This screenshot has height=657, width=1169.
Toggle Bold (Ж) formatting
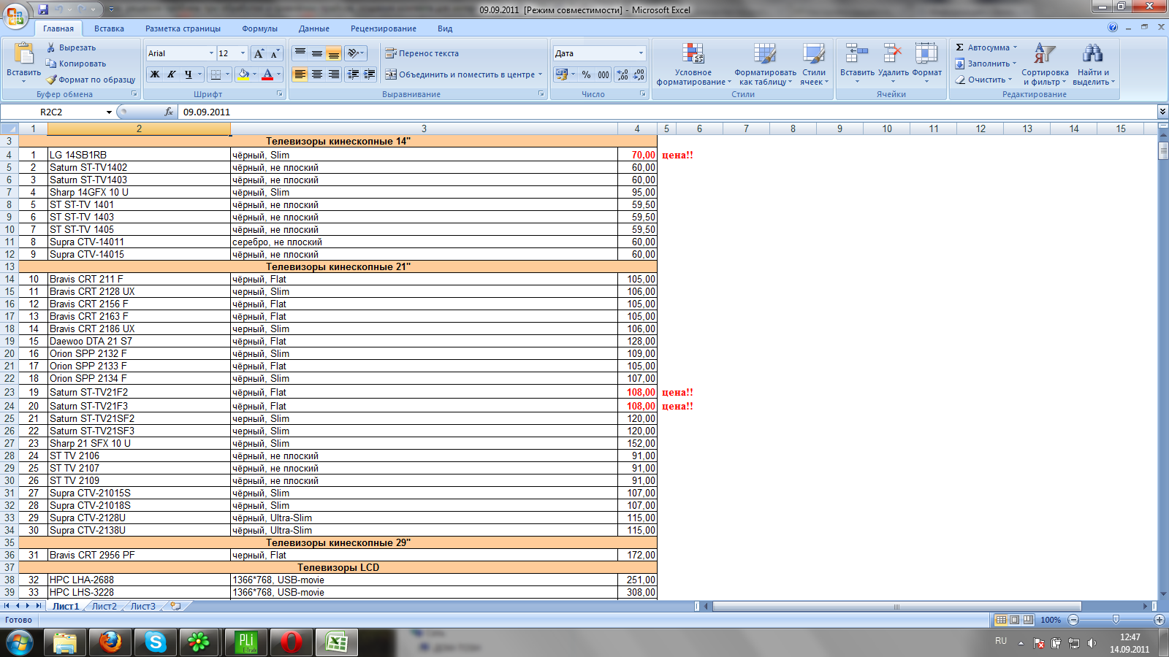(x=155, y=74)
